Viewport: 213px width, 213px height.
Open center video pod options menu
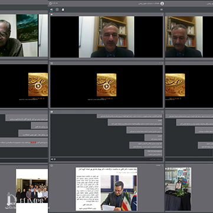[x=162, y=14]
